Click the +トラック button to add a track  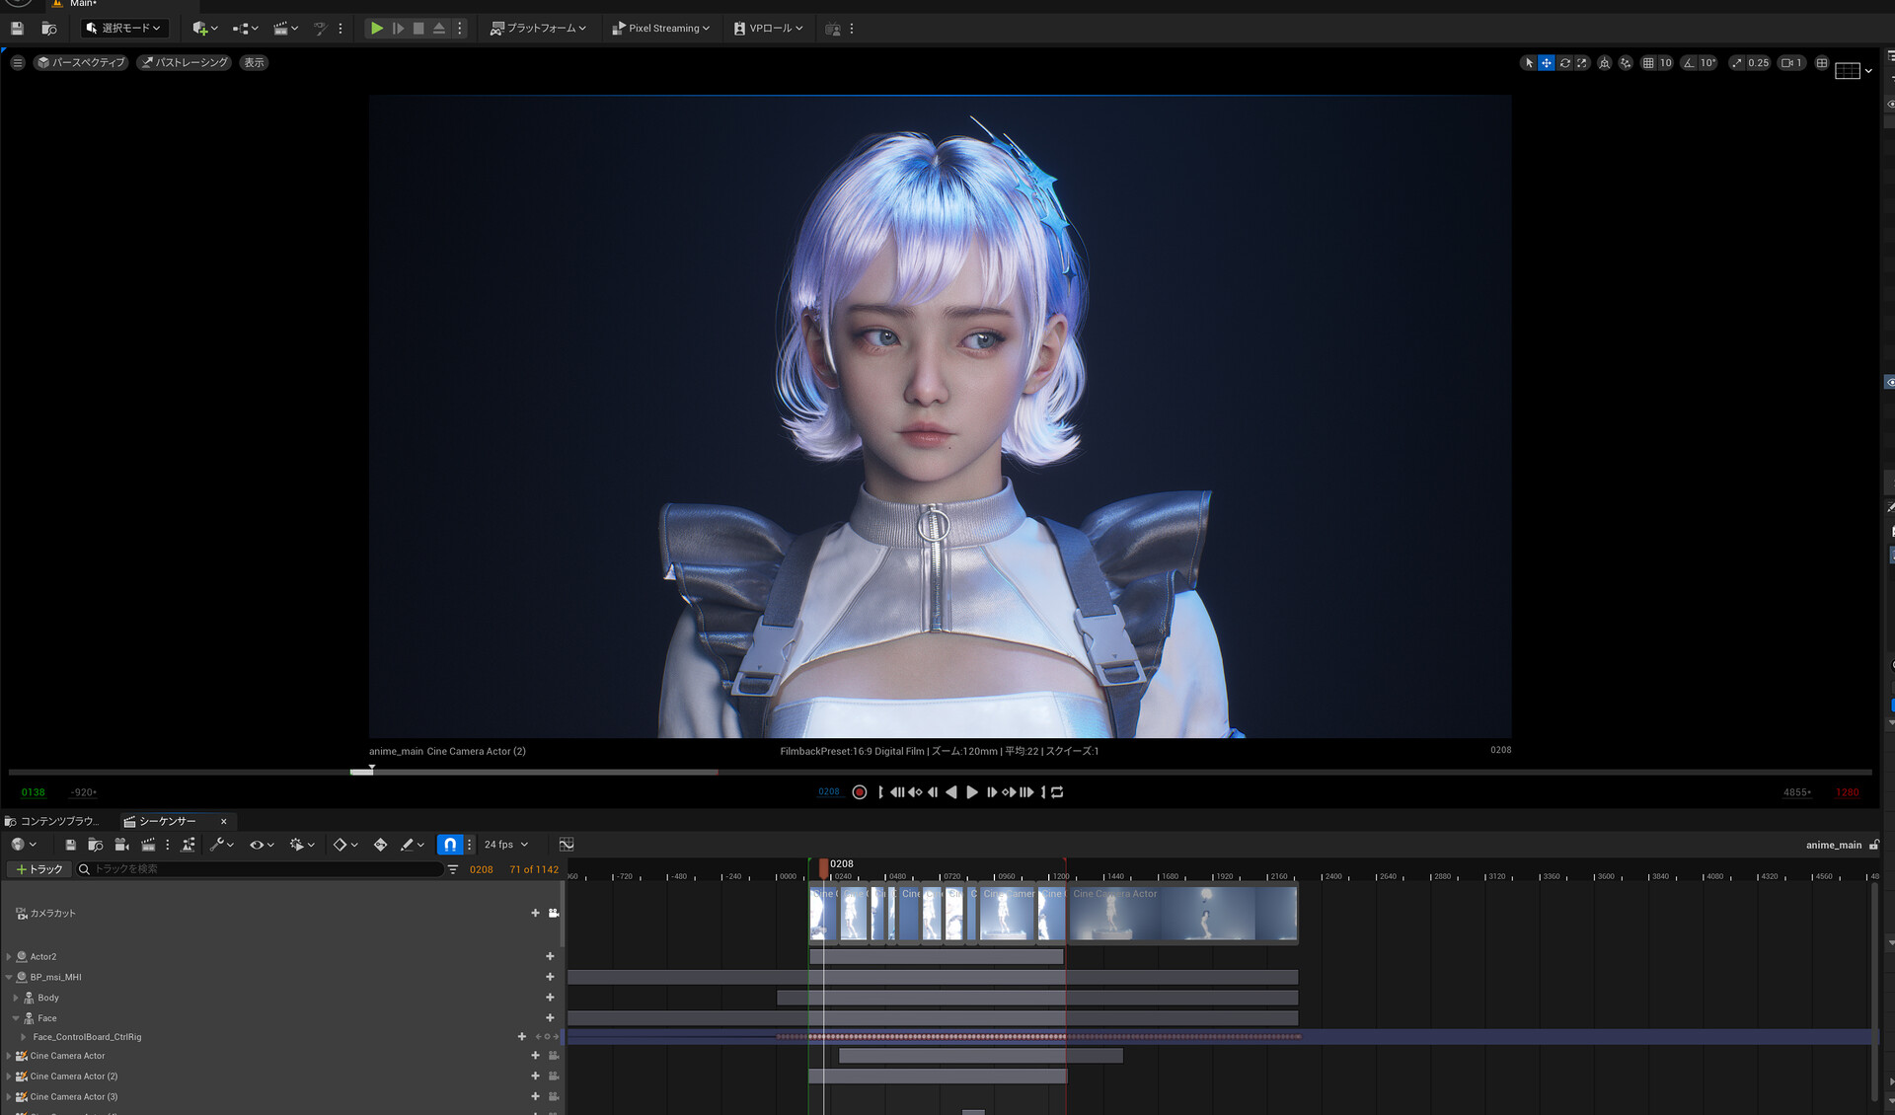(39, 869)
